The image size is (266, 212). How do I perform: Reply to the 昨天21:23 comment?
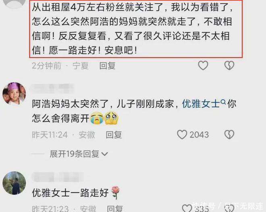click(115, 209)
